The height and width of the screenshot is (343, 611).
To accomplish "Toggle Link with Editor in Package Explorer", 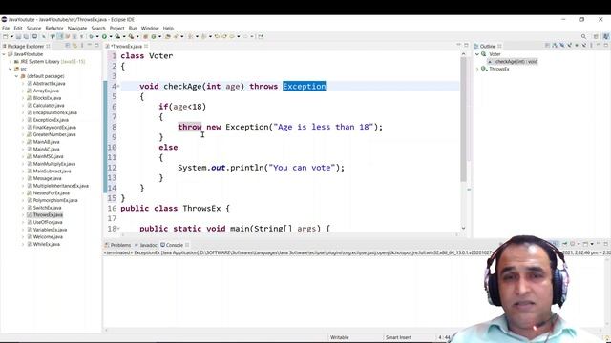I will click(x=74, y=46).
